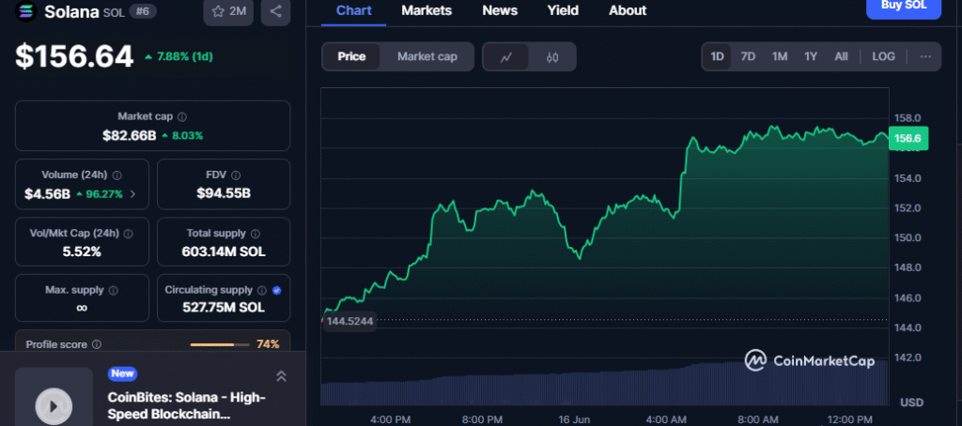Click the 527.75M SOL circulating supply

224,307
